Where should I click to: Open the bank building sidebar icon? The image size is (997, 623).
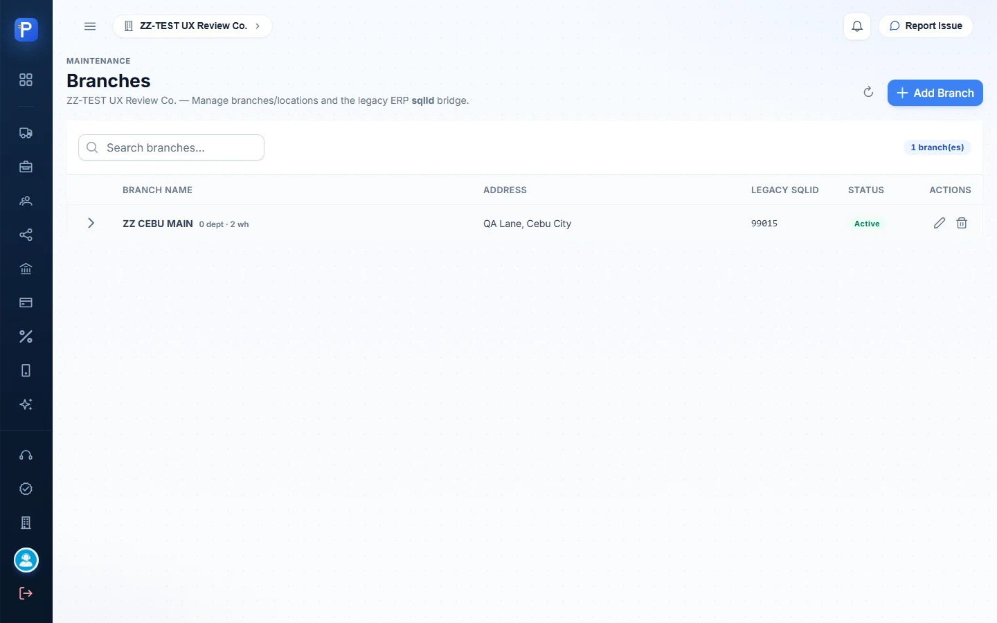(26, 269)
